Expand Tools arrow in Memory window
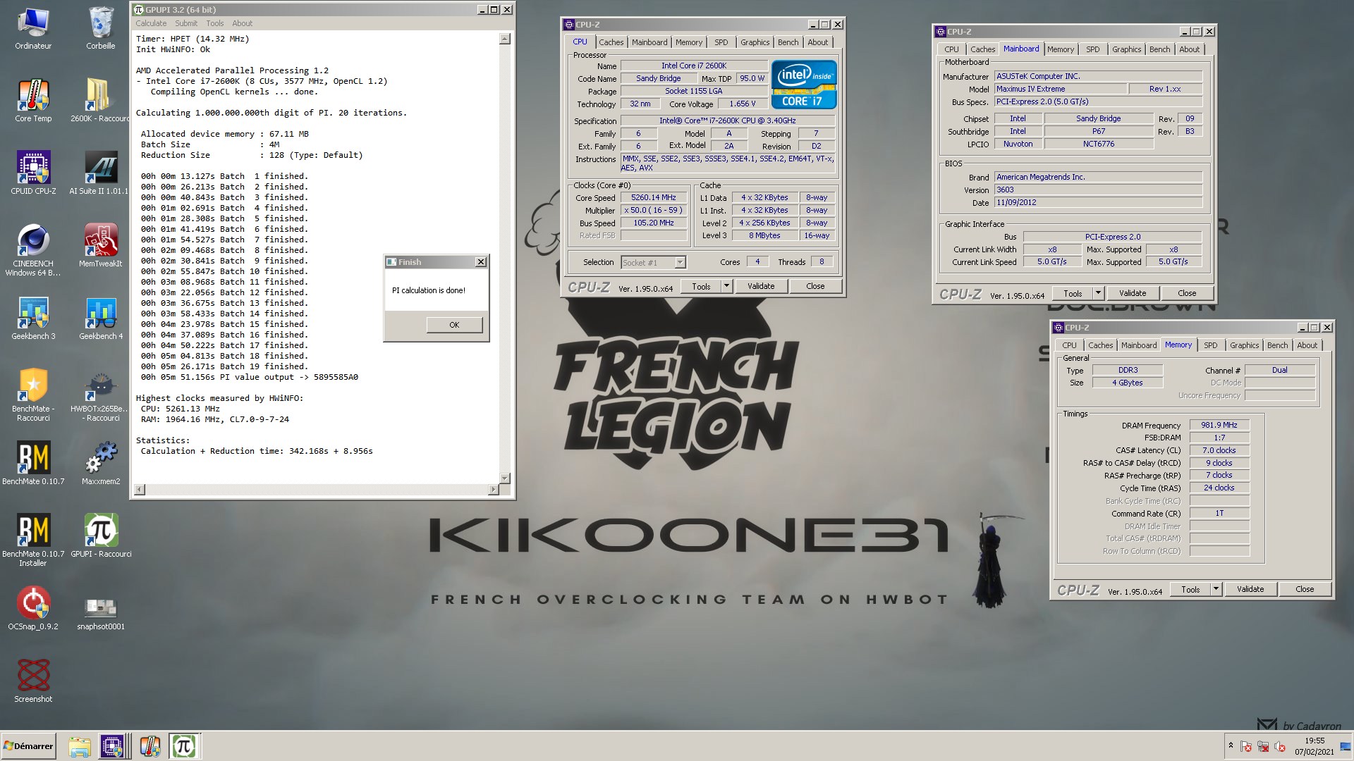 point(1216,589)
